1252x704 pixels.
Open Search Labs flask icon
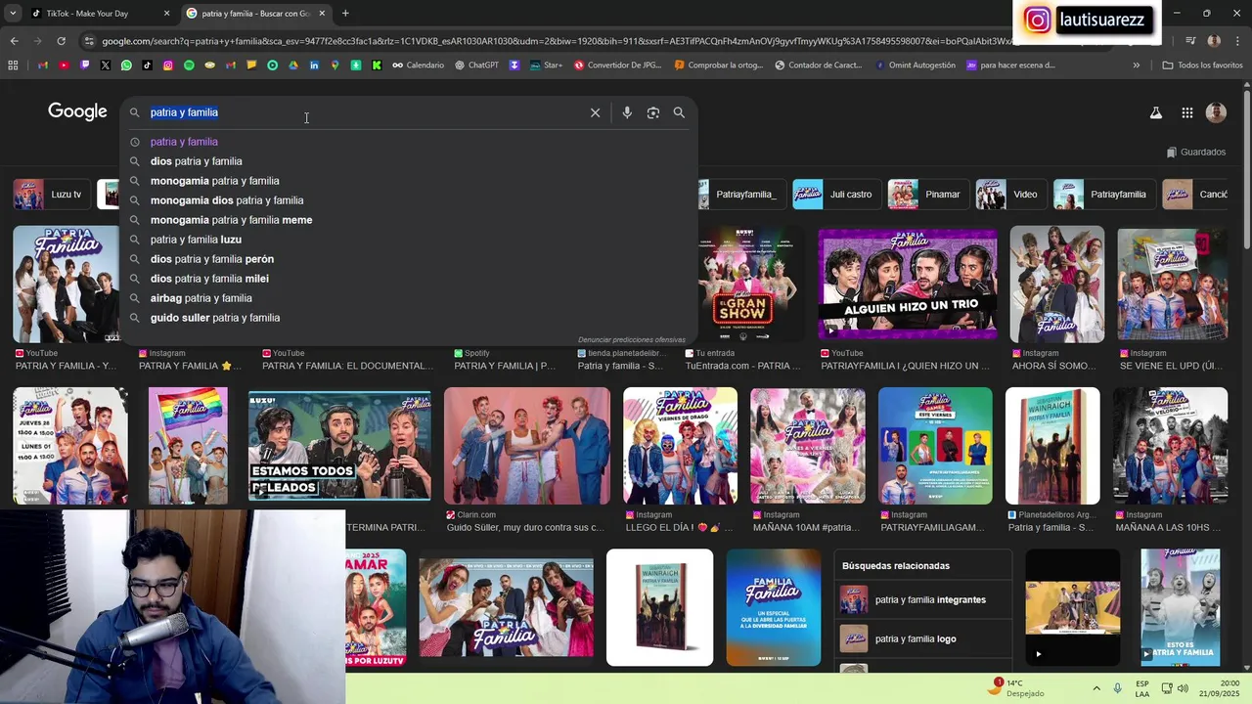[1155, 112]
